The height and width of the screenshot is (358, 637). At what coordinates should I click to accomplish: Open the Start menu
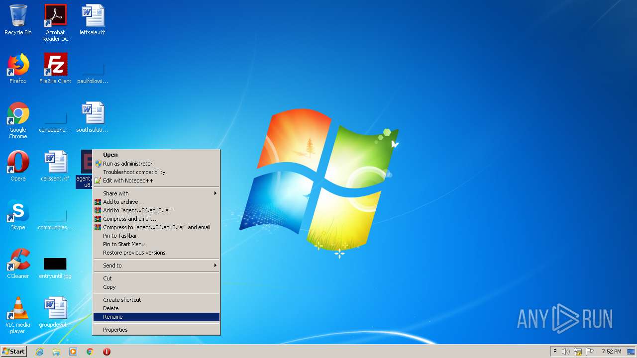(x=13, y=352)
